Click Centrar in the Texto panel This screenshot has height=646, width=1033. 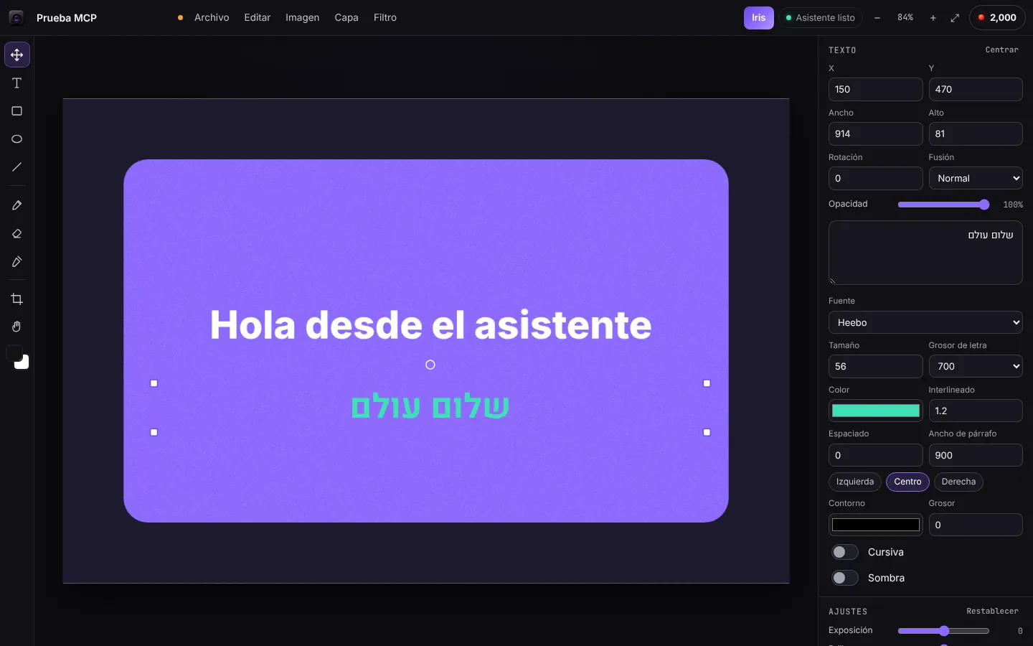point(1001,50)
